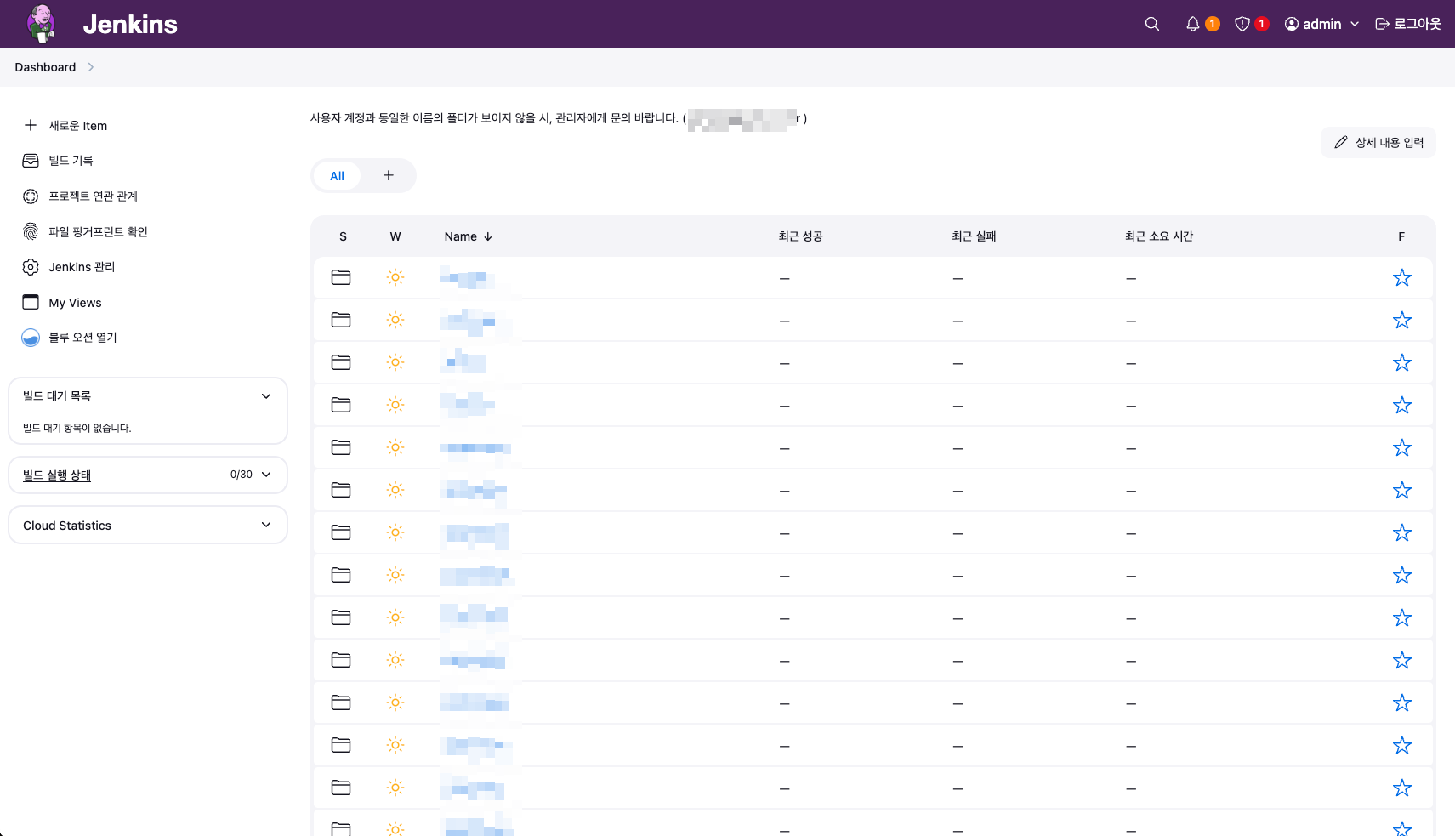Image resolution: width=1455 pixels, height=836 pixels.
Task: Open the admin user dropdown chevron
Action: pos(1355,24)
